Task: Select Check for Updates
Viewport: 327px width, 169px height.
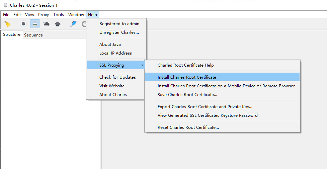Action: [116, 77]
